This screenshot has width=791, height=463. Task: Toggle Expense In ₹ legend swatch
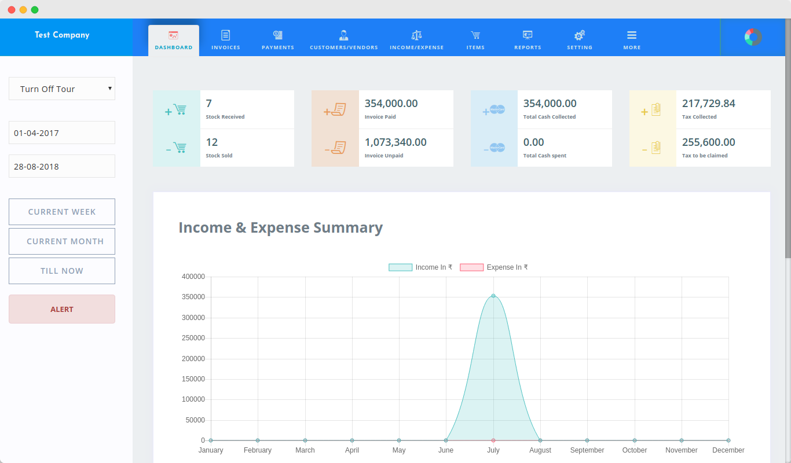click(x=471, y=267)
